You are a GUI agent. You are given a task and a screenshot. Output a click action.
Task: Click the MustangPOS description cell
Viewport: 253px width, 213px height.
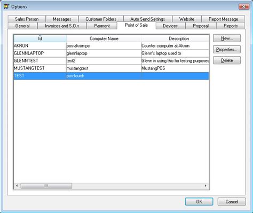(x=175, y=68)
